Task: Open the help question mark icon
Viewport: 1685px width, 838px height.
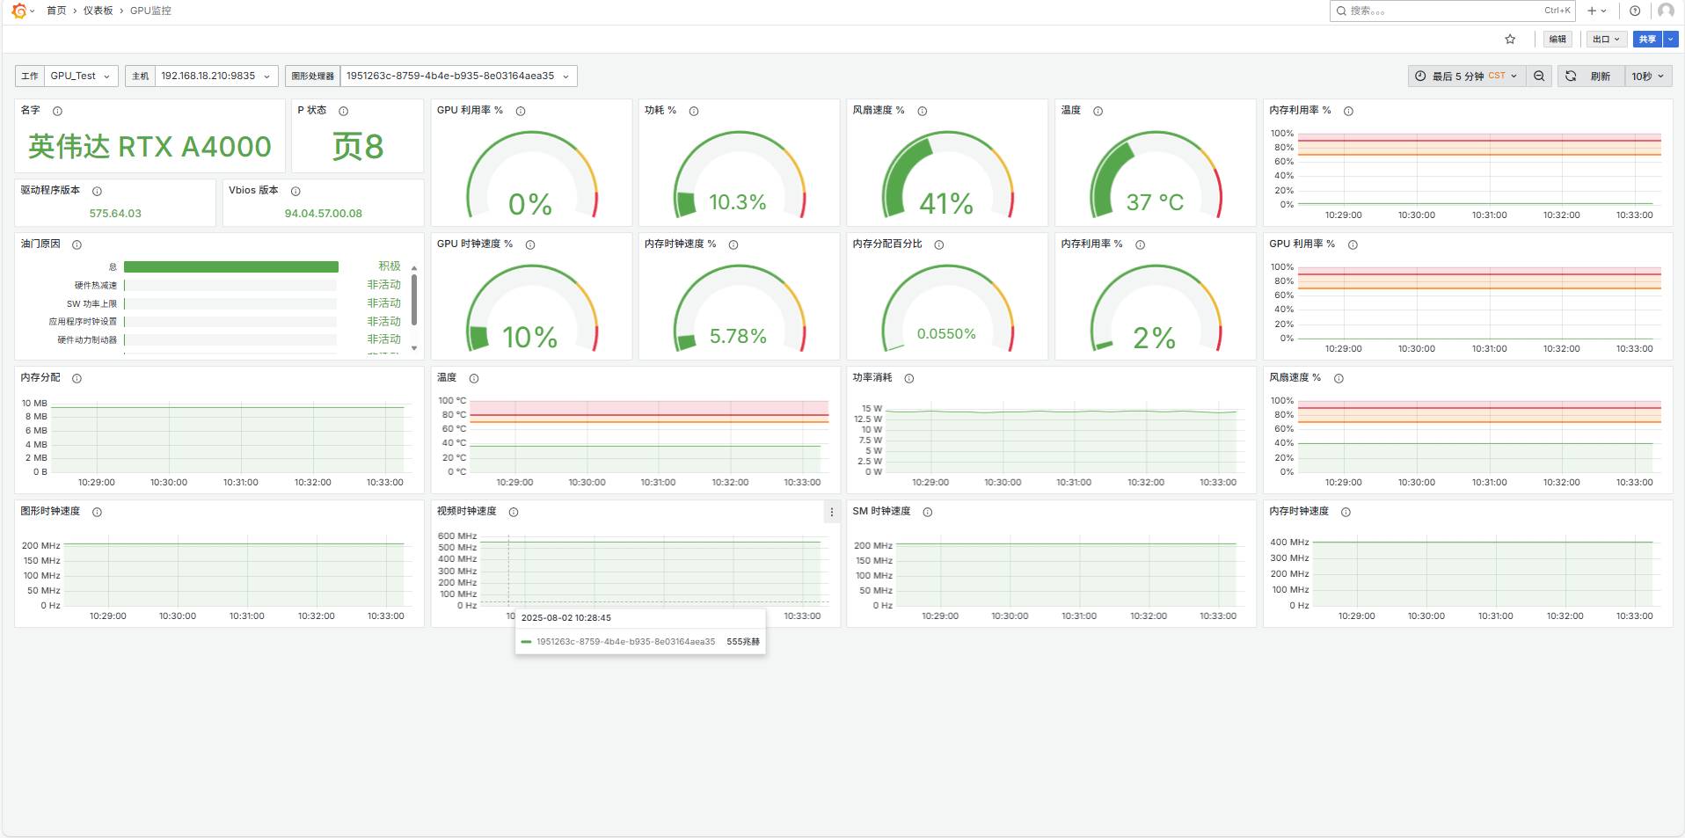Action: point(1635,11)
